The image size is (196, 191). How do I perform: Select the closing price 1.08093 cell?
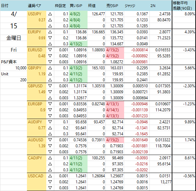[x=97, y=50]
